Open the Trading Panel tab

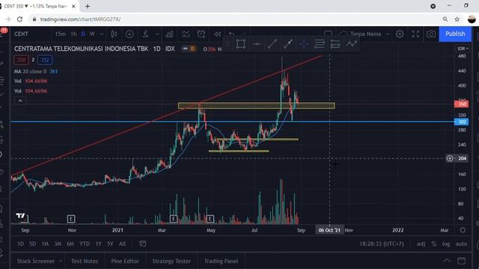click(222, 261)
